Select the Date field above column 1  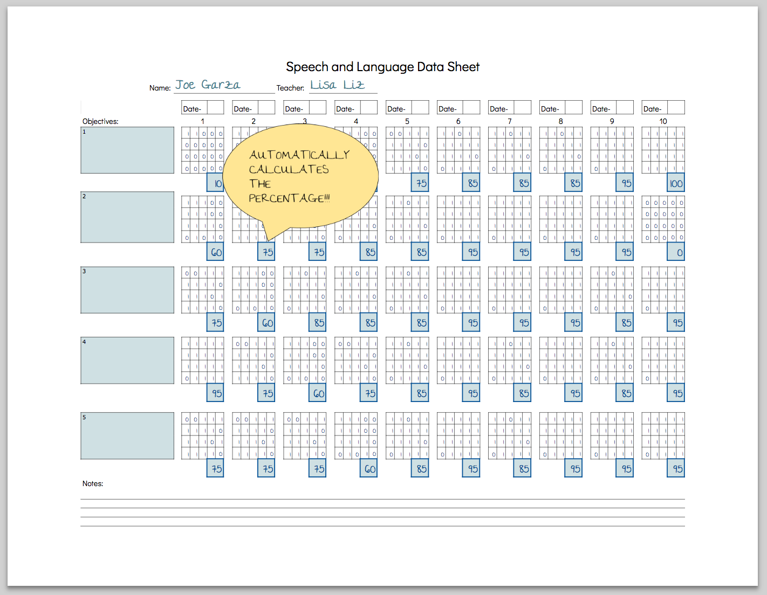pyautogui.click(x=202, y=107)
